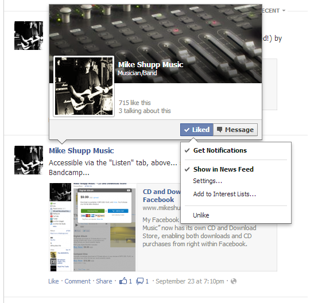Click the globe privacy icon on post
This screenshot has width=318, height=303.
pyautogui.click(x=234, y=281)
